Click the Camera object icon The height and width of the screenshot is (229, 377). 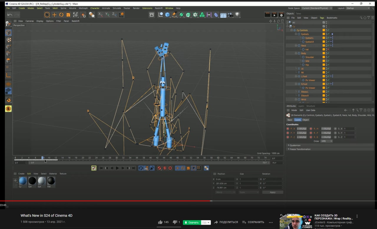(230, 15)
